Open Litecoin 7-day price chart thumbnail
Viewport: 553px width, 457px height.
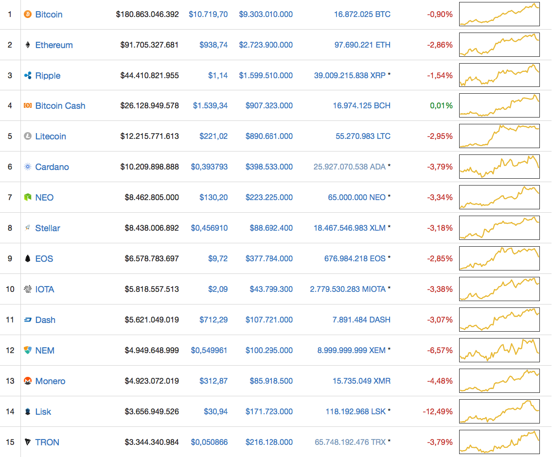coord(499,136)
